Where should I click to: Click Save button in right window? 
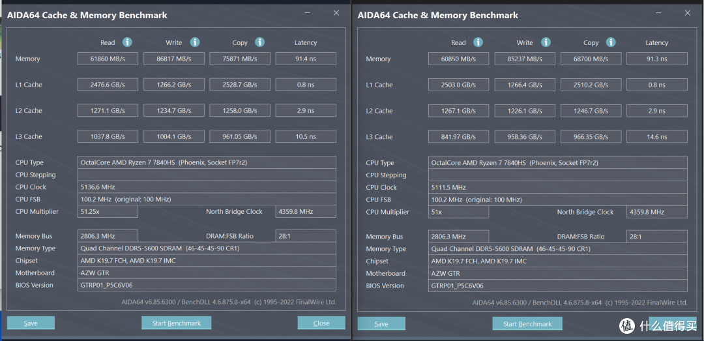click(381, 323)
